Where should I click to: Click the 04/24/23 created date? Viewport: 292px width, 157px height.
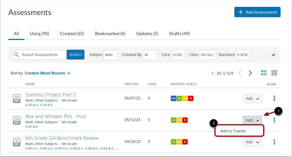[133, 142]
